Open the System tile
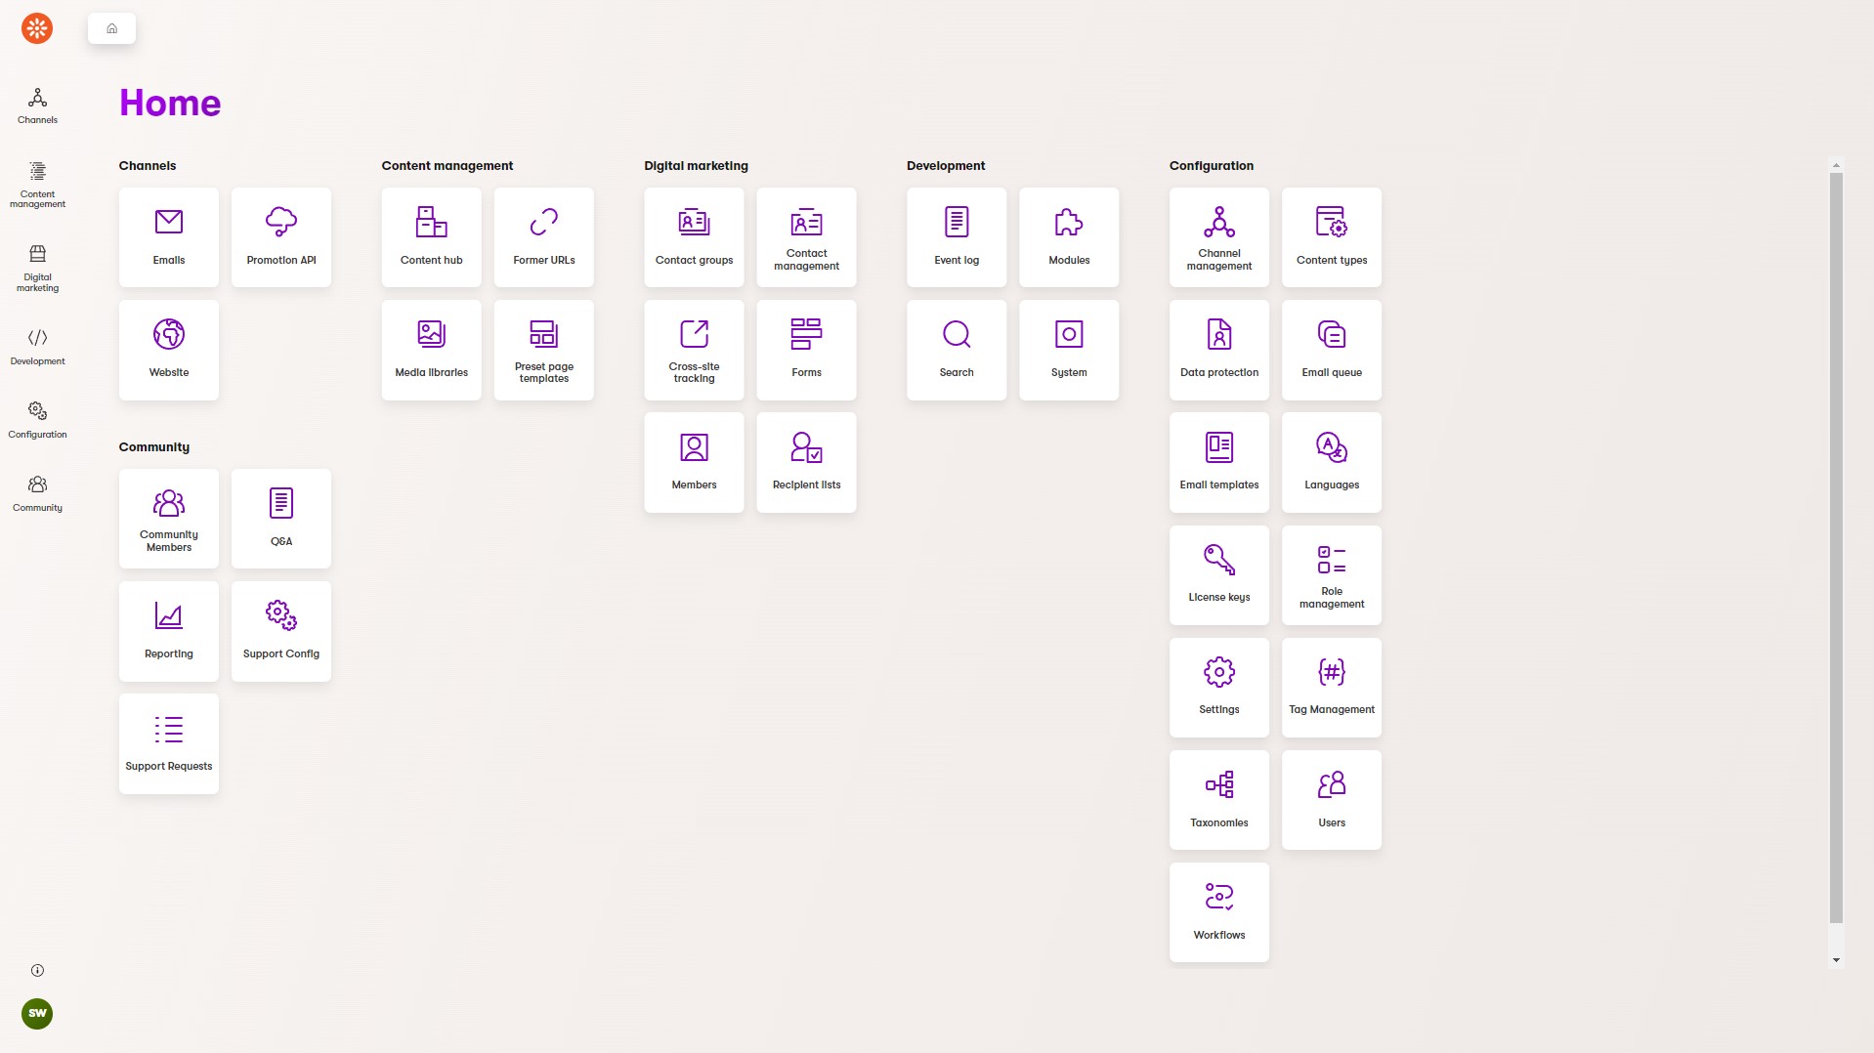Screen dimensions: 1874x1053 (1069, 350)
